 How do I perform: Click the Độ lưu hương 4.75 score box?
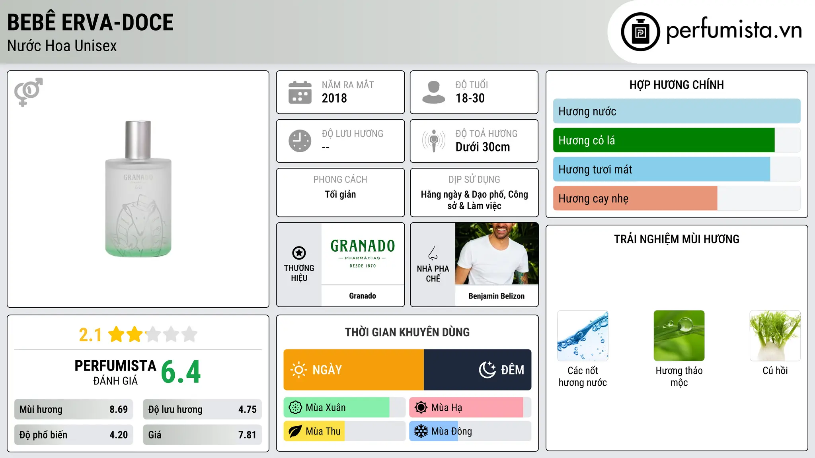(203, 409)
